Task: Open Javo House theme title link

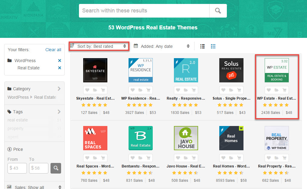Action: [186, 166]
